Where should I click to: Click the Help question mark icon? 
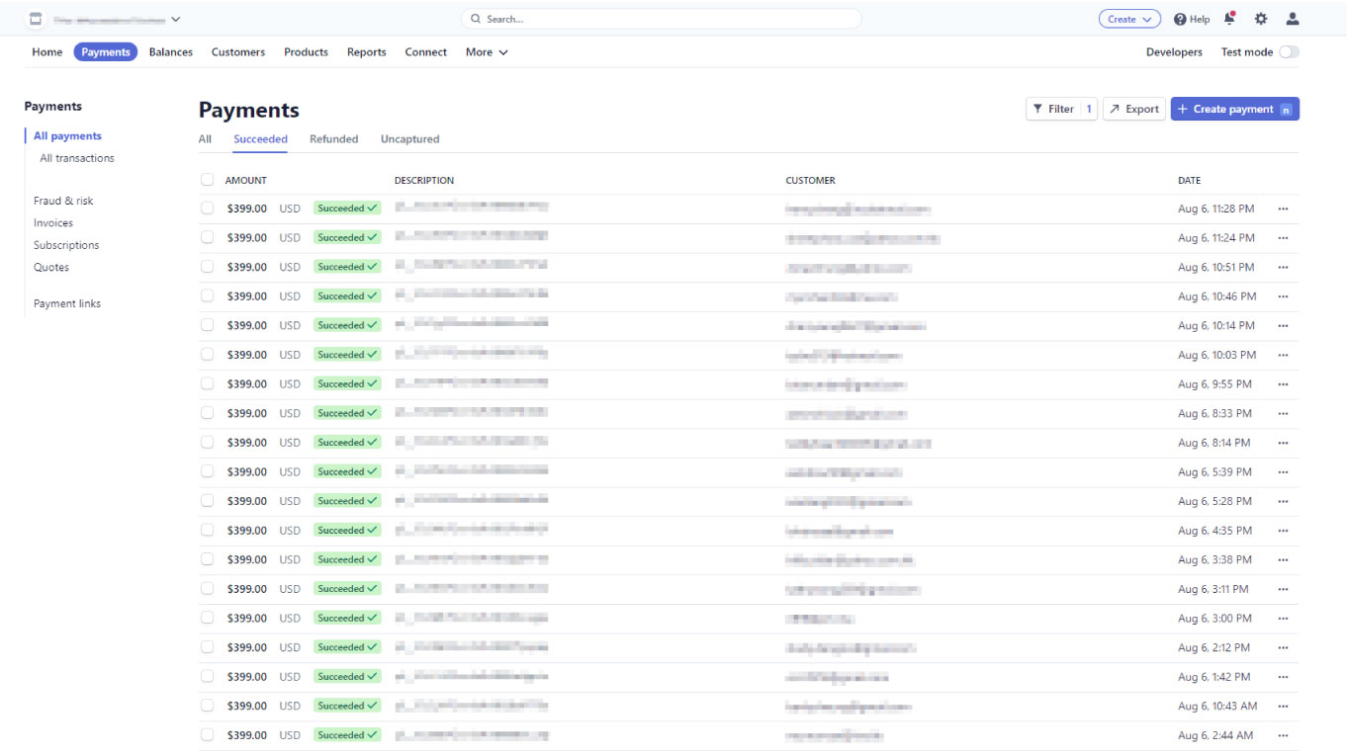(1180, 19)
